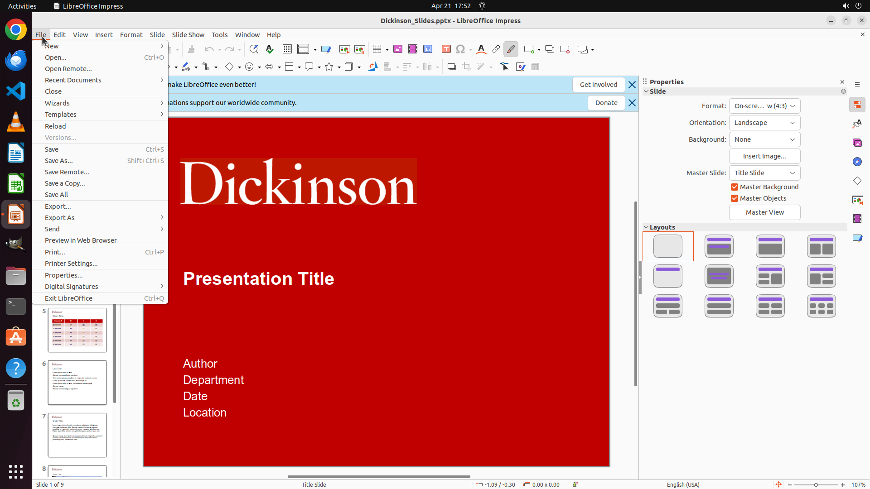
Task: Open the Export As submenu
Action: pos(60,218)
